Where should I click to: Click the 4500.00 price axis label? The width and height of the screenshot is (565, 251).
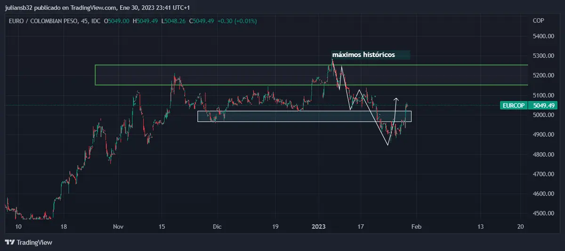[x=542, y=213]
